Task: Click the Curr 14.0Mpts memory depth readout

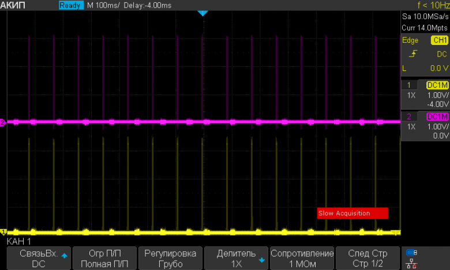Action: point(425,28)
